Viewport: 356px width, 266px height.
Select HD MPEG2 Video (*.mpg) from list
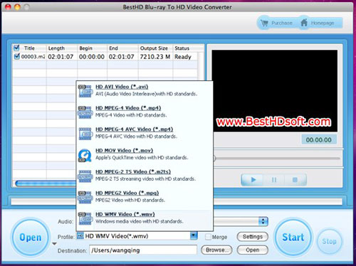click(127, 193)
